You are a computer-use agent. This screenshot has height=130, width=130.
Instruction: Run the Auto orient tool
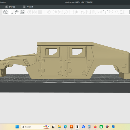(17, 12)
